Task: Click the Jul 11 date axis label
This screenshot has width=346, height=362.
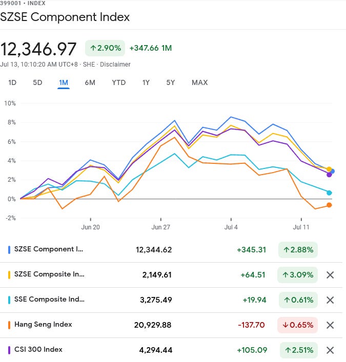Action: click(x=301, y=227)
